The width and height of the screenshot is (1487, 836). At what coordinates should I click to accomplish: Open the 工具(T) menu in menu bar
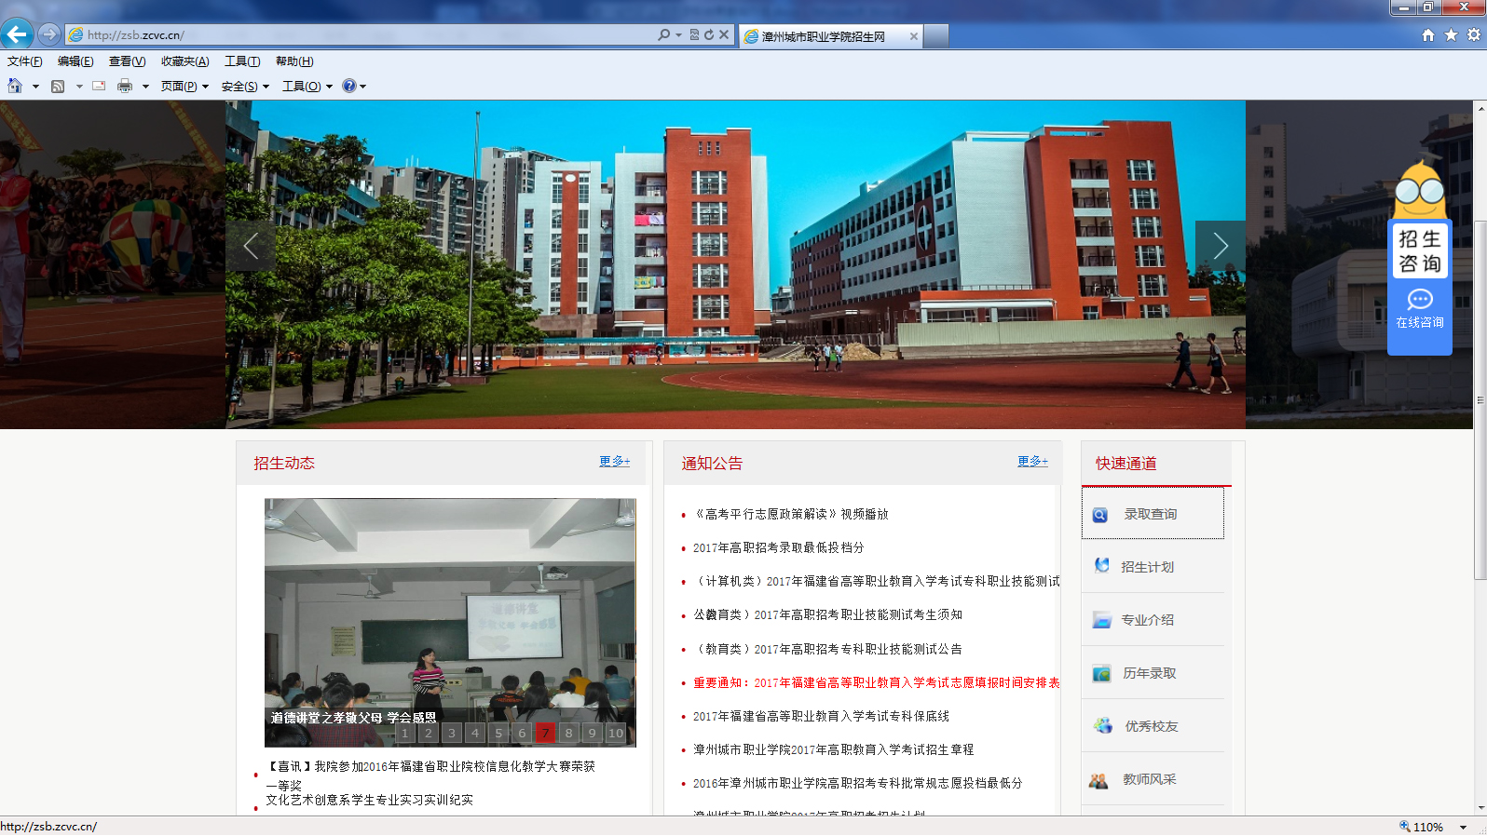click(242, 61)
